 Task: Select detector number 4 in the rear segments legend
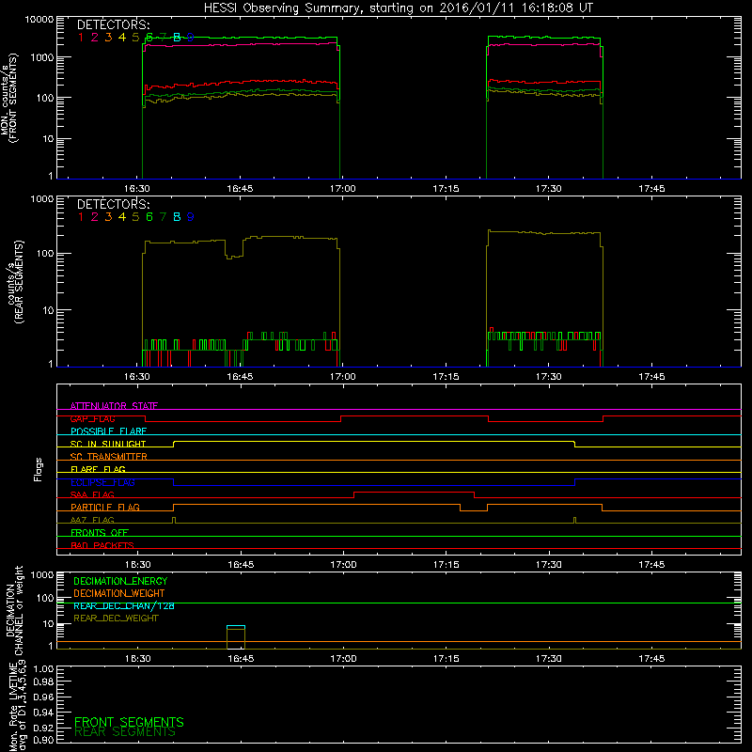tap(122, 217)
